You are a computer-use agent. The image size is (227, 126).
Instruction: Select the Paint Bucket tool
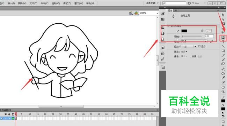(x=223, y=73)
